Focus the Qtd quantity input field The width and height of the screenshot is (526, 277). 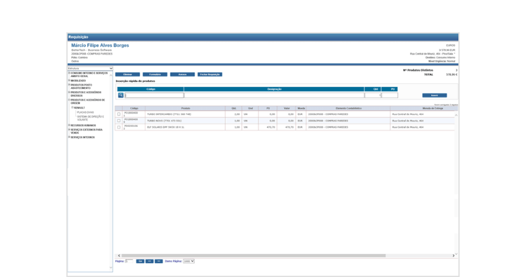pyautogui.click(x=373, y=96)
